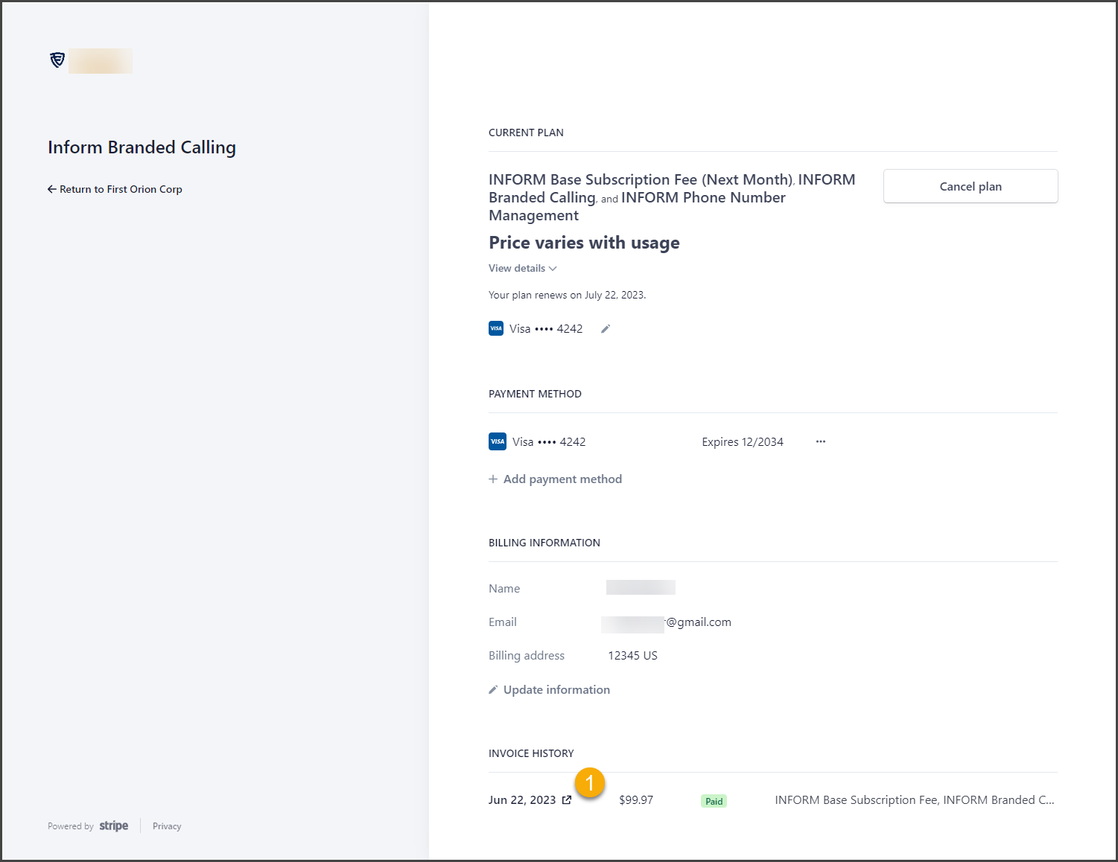Click 'Price varies with usage' heading
Image resolution: width=1118 pixels, height=862 pixels.
[x=584, y=243]
